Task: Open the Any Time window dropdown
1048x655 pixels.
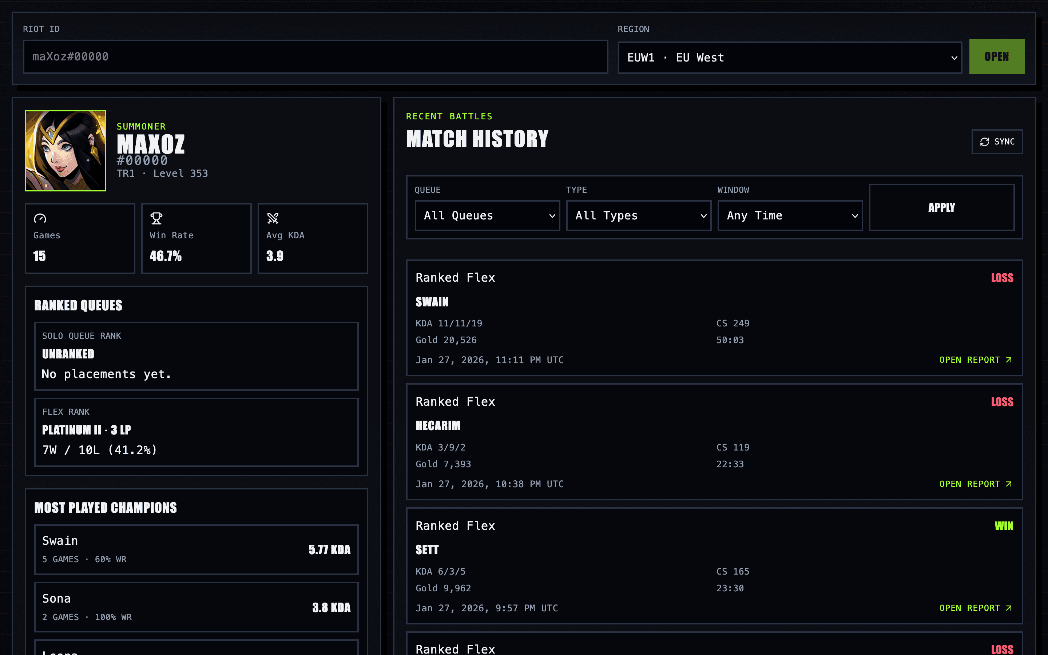Action: 790,216
